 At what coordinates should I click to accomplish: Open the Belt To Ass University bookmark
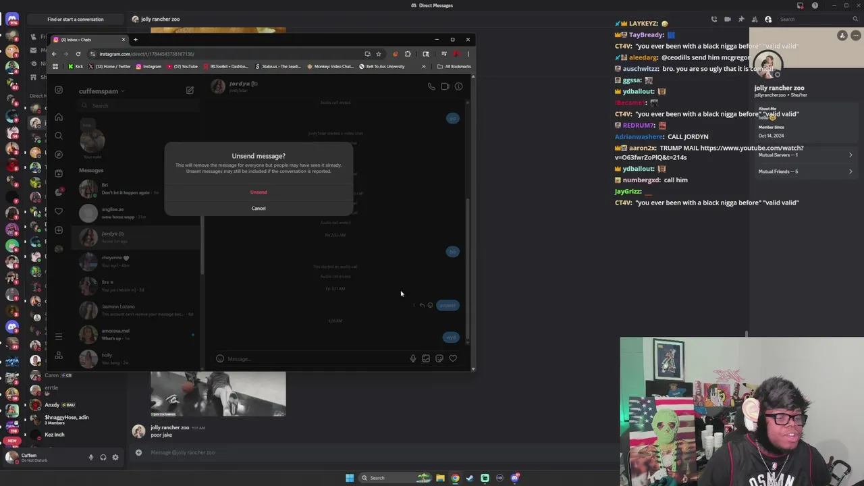[x=382, y=67]
